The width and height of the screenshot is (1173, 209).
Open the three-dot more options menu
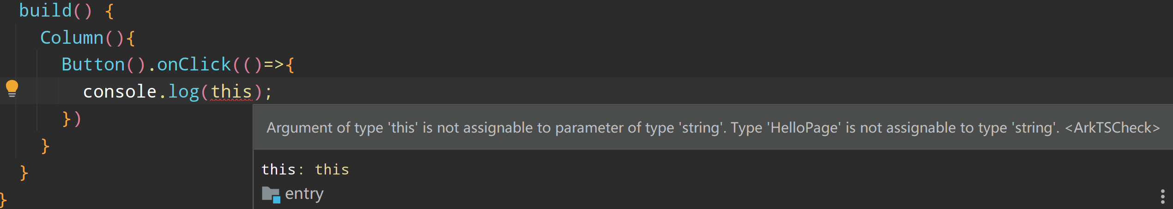pos(1162,197)
